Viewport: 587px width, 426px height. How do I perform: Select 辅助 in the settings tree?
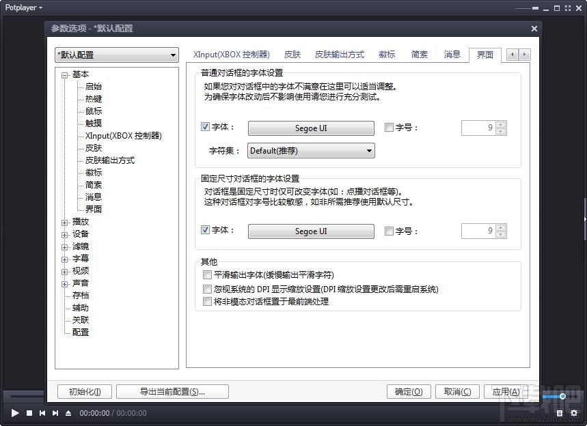[81, 308]
